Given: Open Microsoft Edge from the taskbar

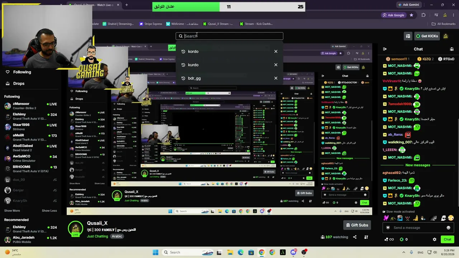Looking at the screenshot, I should click(x=241, y=252).
